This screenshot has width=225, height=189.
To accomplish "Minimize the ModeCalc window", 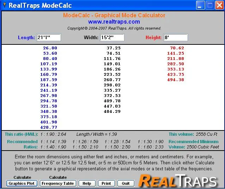I will tap(200, 5).
